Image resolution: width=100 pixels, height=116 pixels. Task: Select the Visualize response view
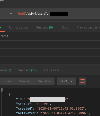pos(44,81)
